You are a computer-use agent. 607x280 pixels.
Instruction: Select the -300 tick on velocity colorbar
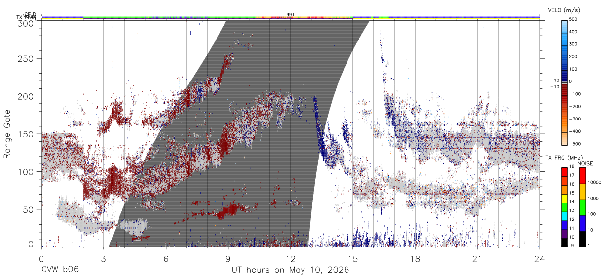click(x=575, y=119)
